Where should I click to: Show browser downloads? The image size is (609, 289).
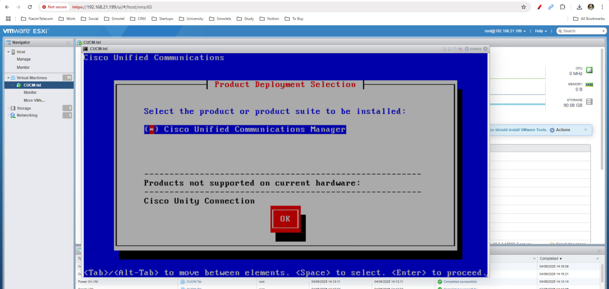click(580, 7)
